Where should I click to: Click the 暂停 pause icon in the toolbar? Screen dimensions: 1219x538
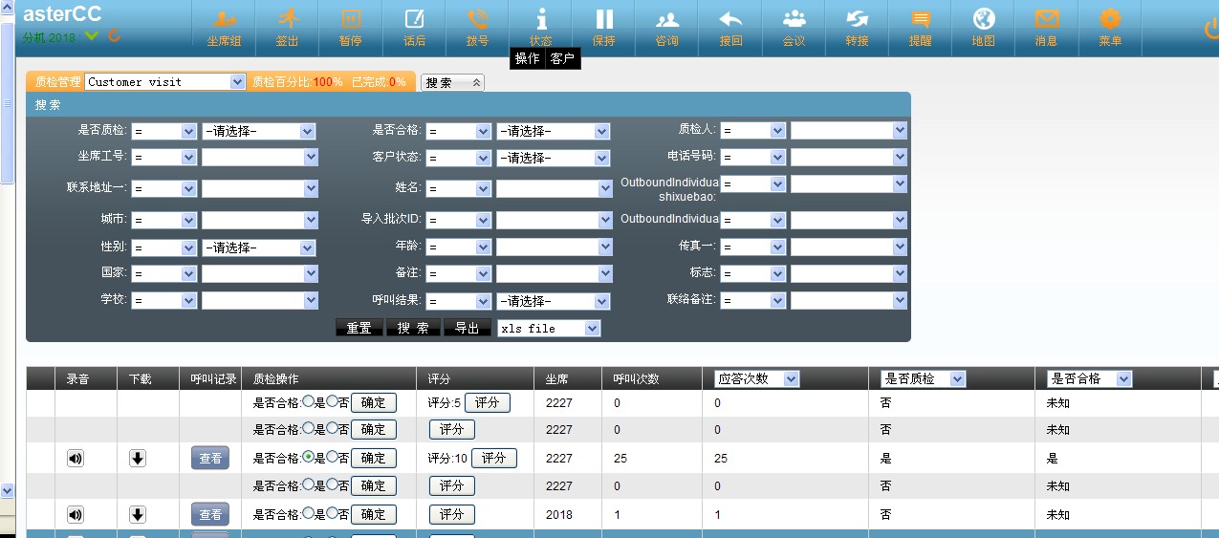pos(350,27)
